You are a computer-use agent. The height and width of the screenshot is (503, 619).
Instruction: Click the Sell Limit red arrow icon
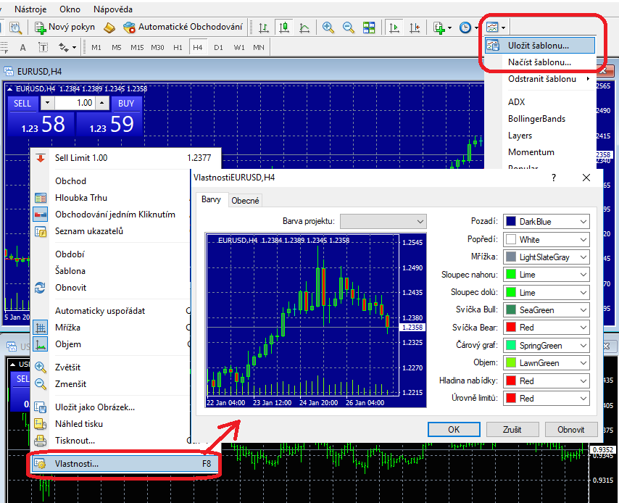(x=41, y=158)
